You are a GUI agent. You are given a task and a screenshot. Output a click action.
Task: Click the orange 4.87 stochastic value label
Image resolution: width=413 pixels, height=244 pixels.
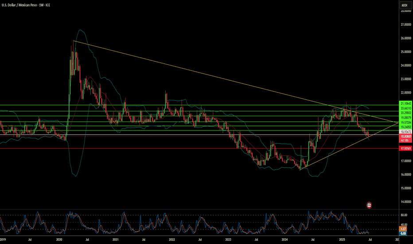click(x=403, y=229)
